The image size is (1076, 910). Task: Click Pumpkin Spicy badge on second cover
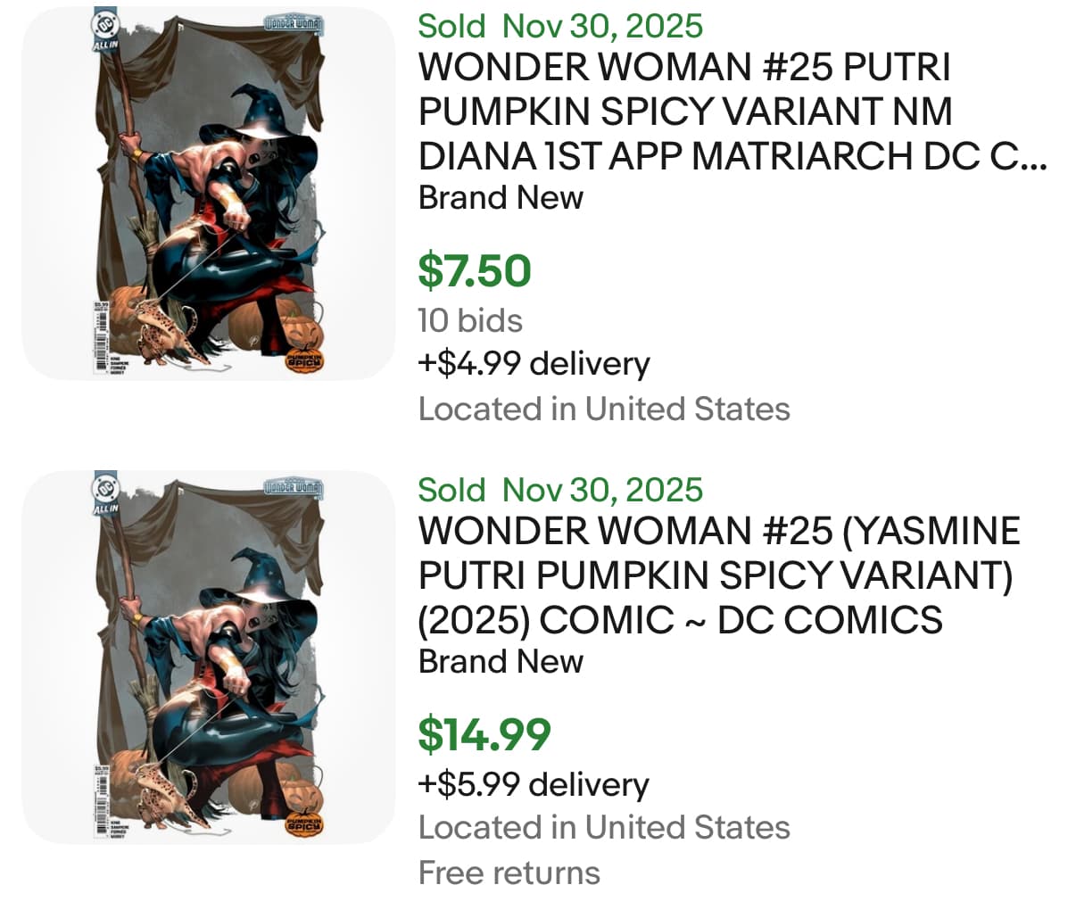point(304,823)
